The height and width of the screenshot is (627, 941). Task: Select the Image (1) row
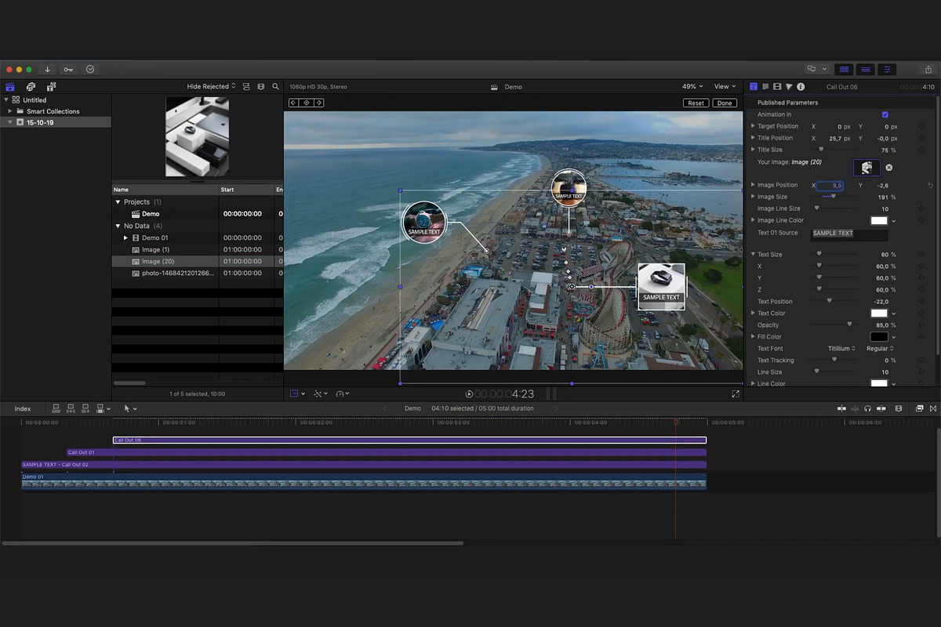[x=198, y=249]
